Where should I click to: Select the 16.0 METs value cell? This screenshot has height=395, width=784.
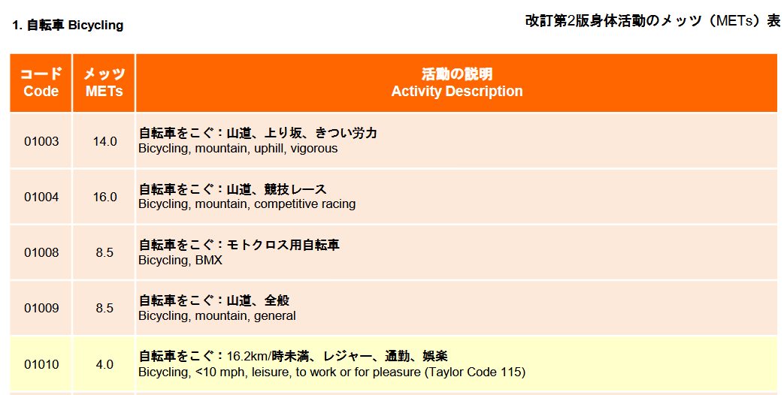[x=104, y=197]
